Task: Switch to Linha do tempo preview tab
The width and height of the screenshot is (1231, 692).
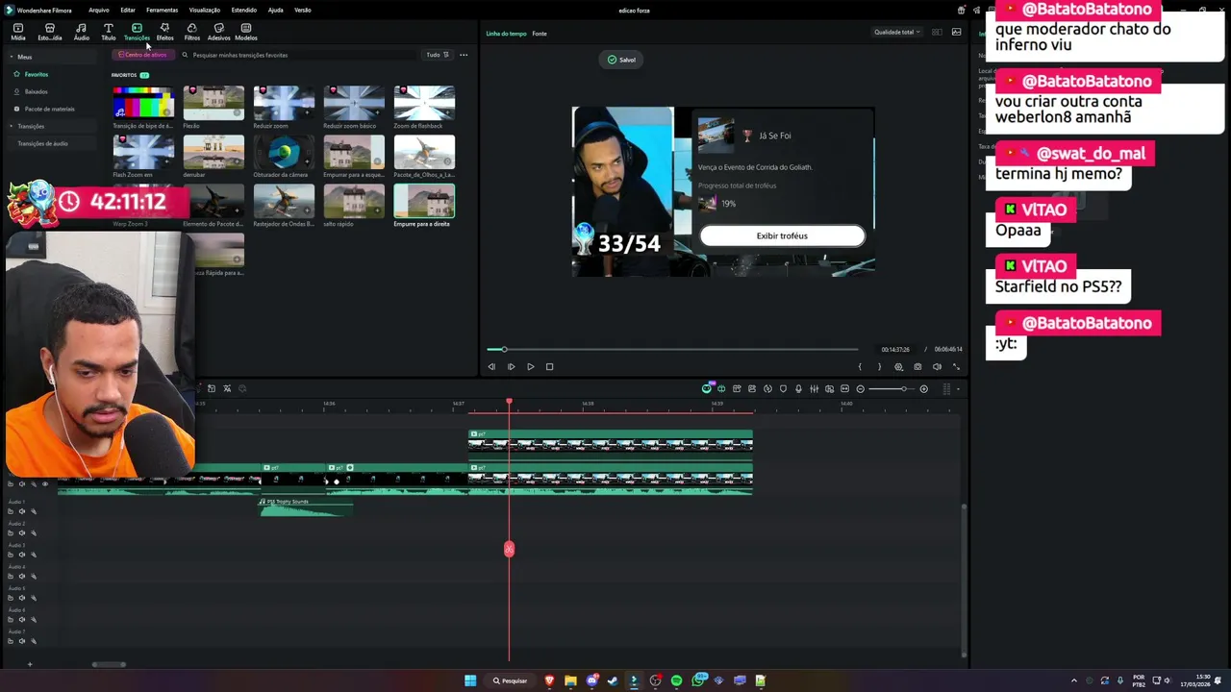Action: pos(506,34)
